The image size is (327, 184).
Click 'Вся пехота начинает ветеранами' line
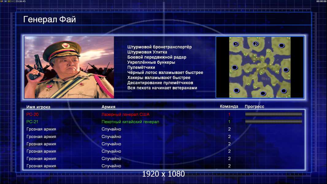click(162, 88)
